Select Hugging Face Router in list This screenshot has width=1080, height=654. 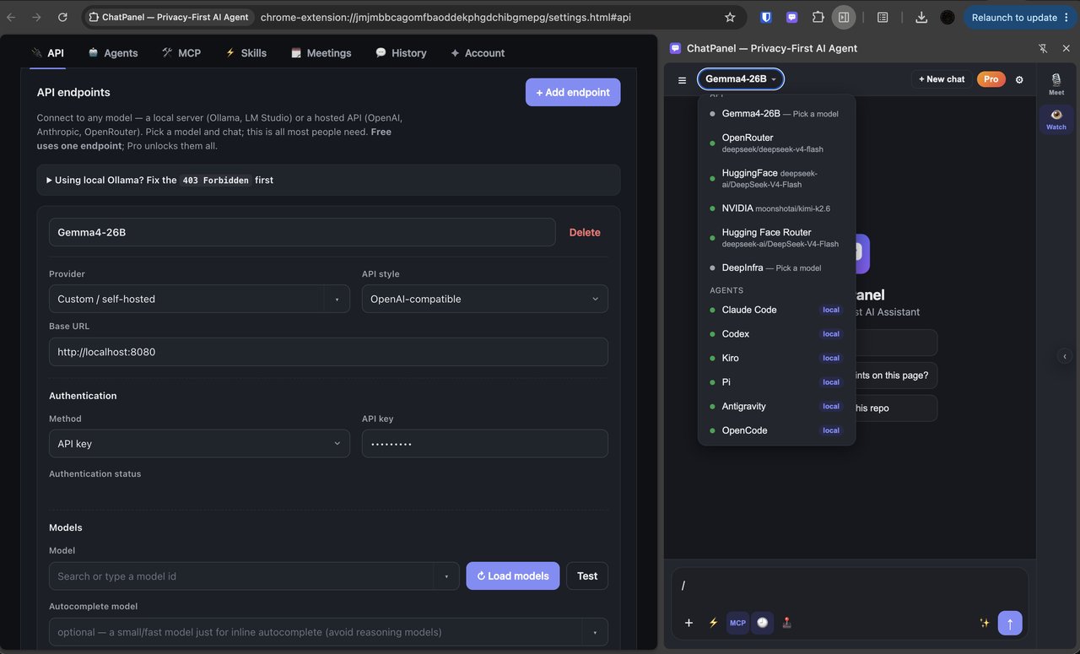pyautogui.click(x=776, y=238)
